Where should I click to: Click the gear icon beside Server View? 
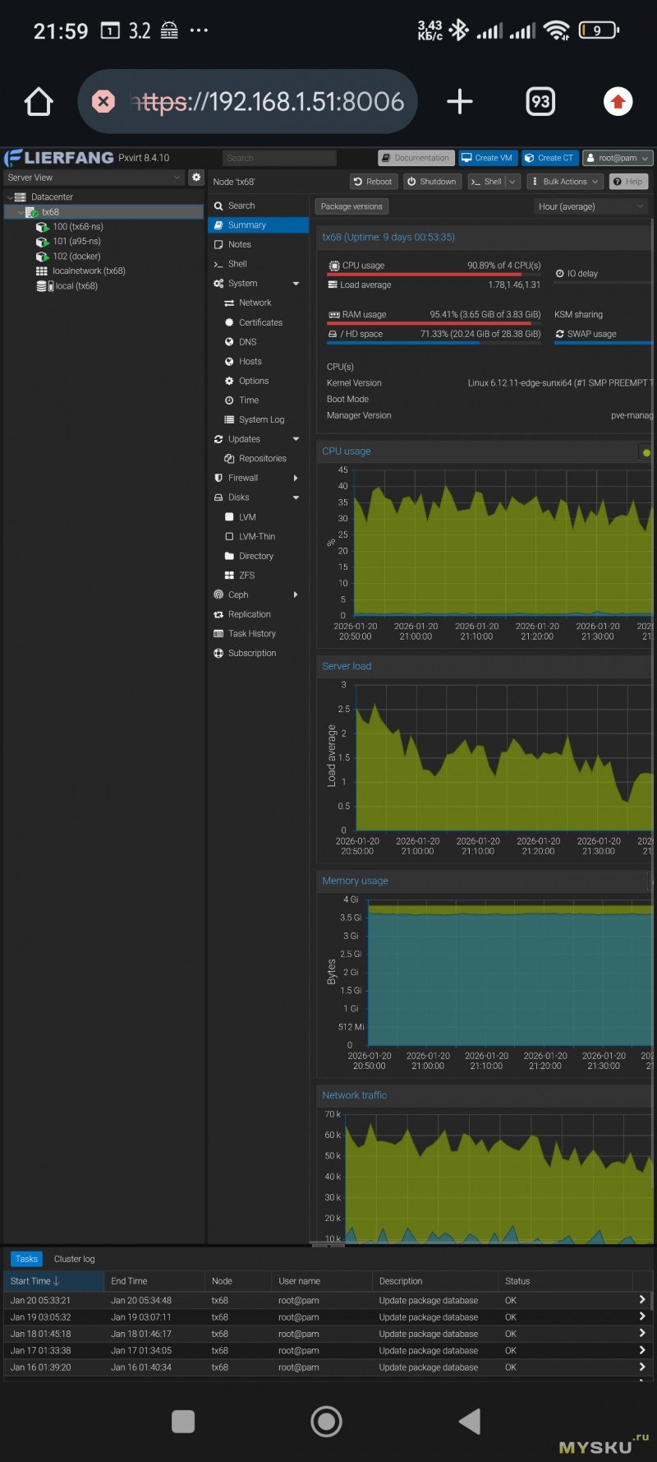click(x=195, y=177)
